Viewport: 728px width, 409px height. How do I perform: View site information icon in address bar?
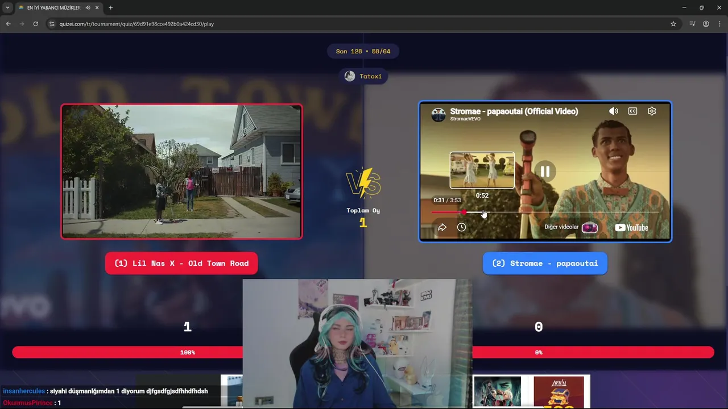[x=52, y=24]
